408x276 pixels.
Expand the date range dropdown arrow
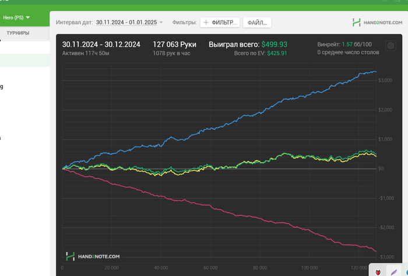[x=161, y=22]
